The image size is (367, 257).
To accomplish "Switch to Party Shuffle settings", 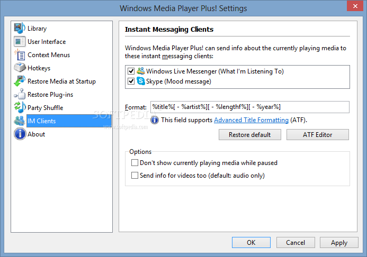I will pos(45,108).
